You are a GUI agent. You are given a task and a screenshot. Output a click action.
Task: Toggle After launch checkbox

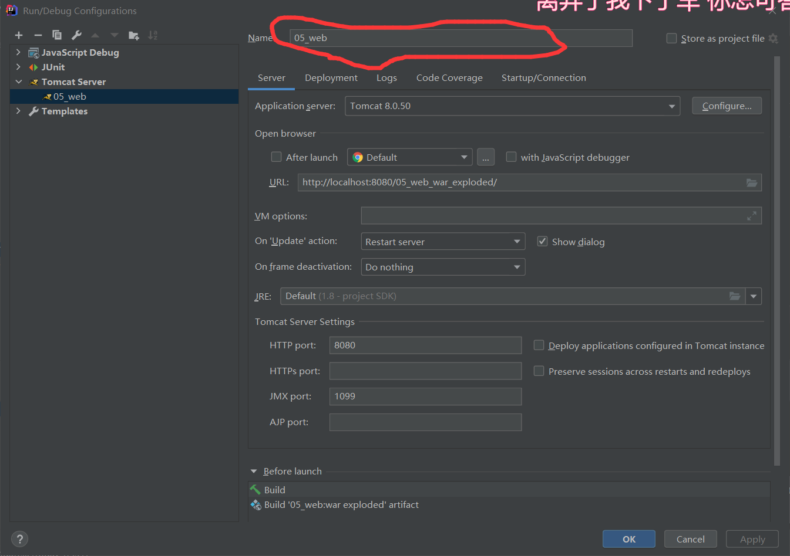coord(276,157)
